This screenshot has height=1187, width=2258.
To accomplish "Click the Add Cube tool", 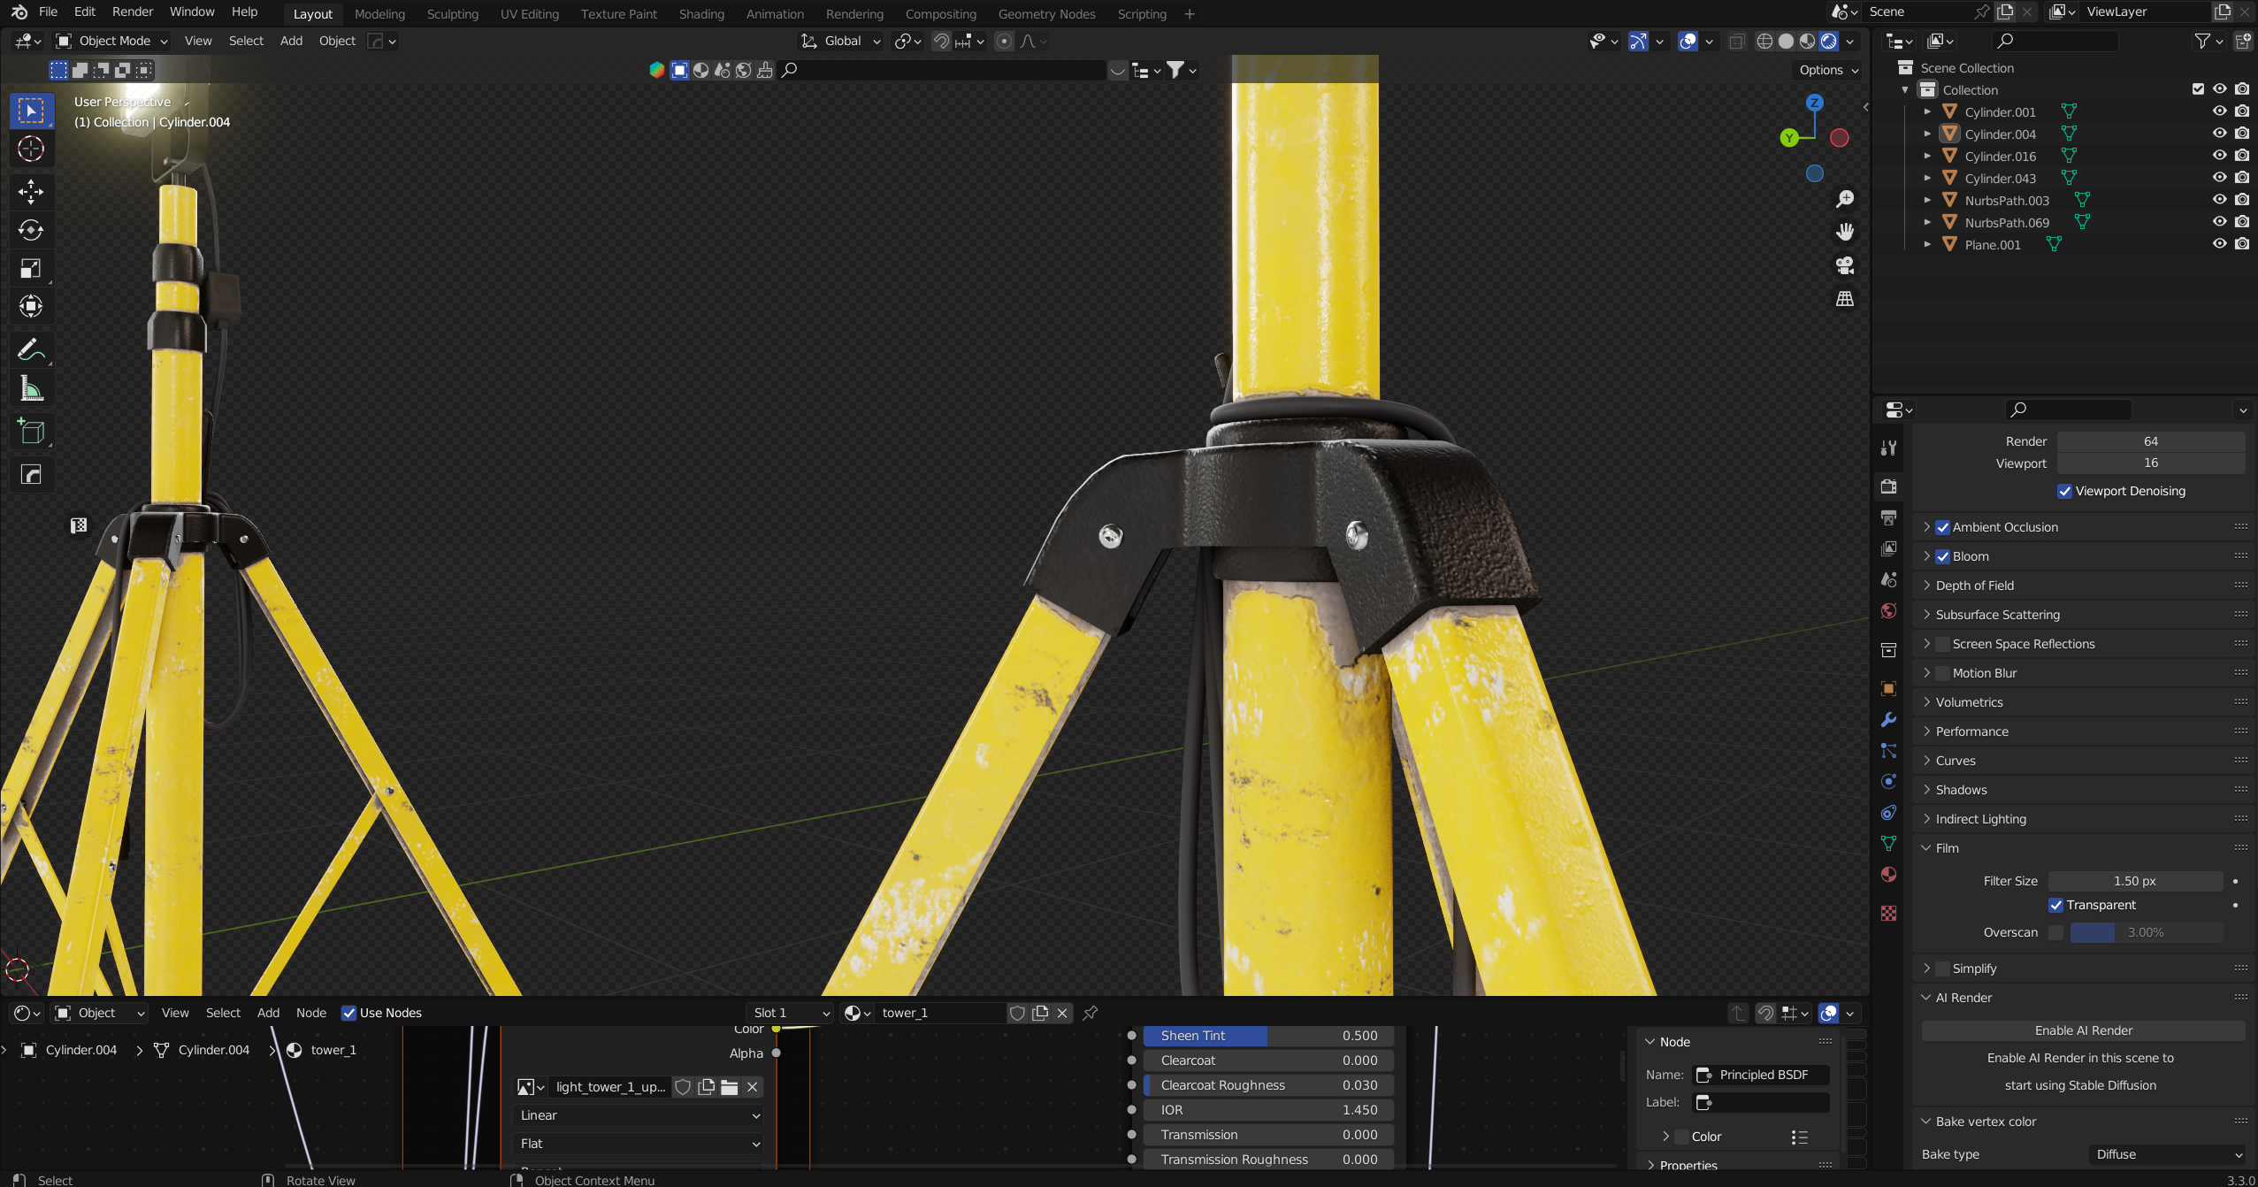I will 31,432.
